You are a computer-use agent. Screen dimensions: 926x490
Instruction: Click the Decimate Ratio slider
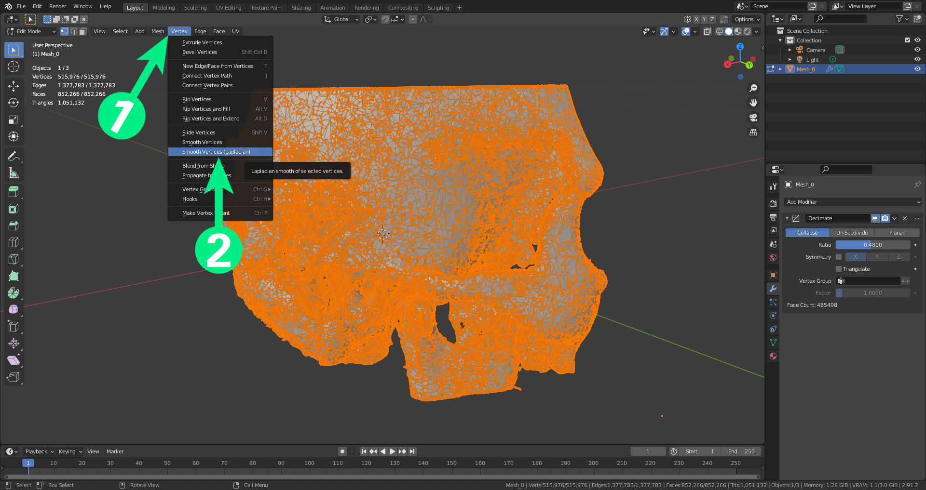click(x=872, y=245)
